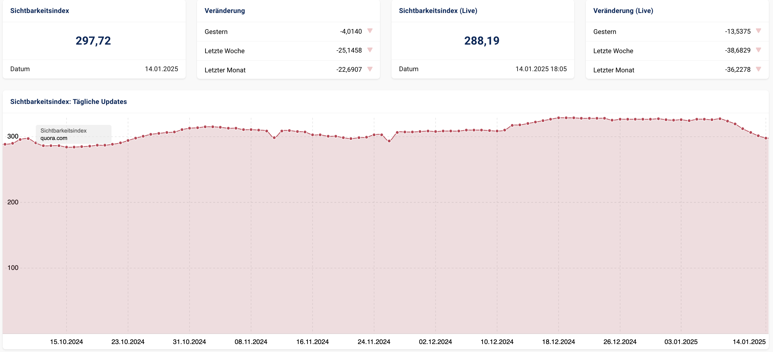The width and height of the screenshot is (773, 352).
Task: Click Letzter Monat down-arrow in Veränderung (Live)
Action: click(758, 69)
